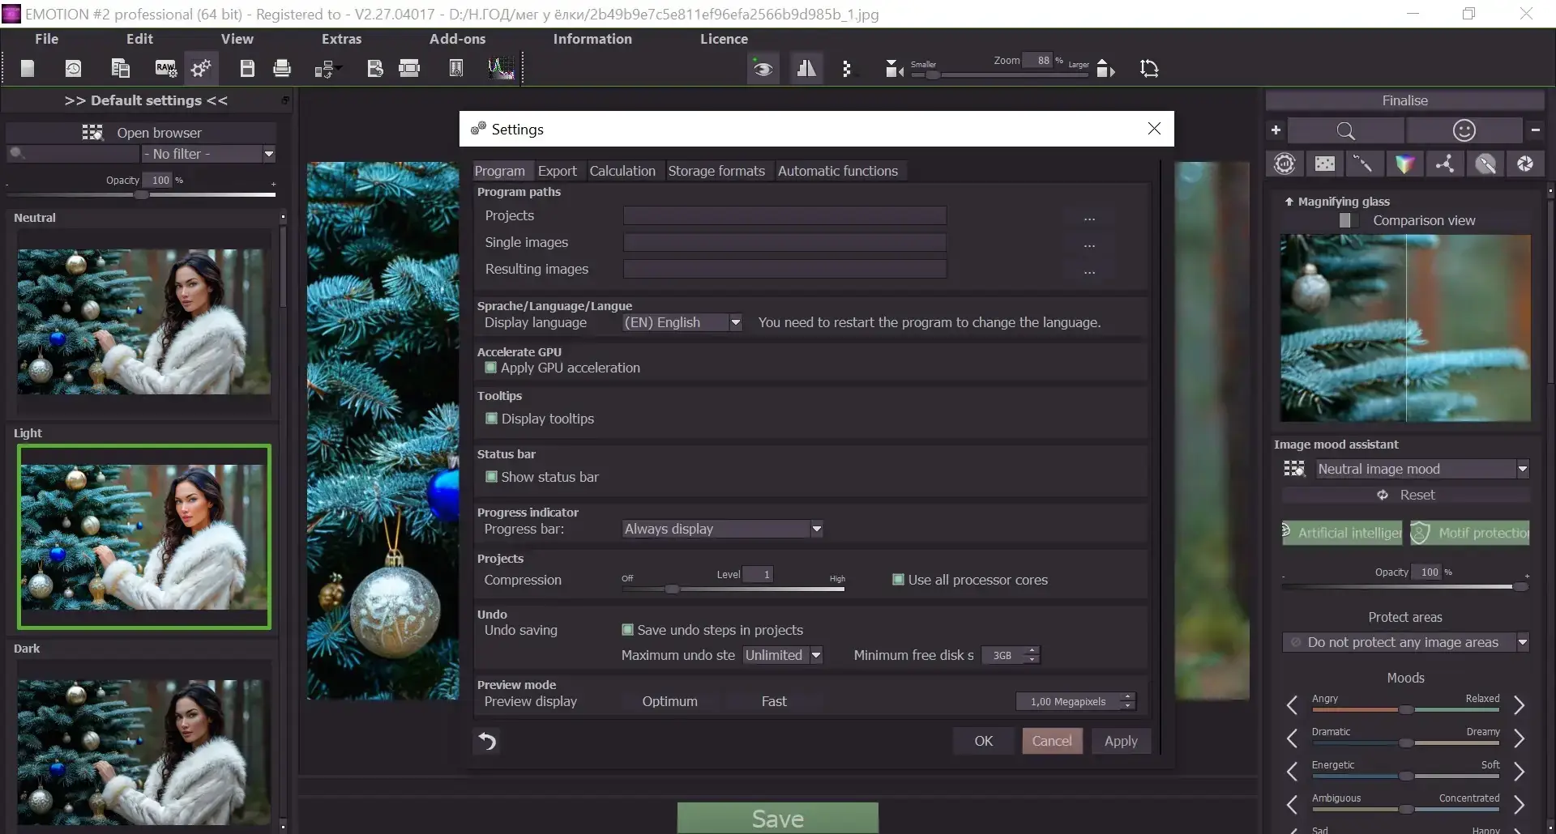Image resolution: width=1556 pixels, height=834 pixels.
Task: Click the Angry to Relaxed mood slider
Action: tap(1405, 710)
